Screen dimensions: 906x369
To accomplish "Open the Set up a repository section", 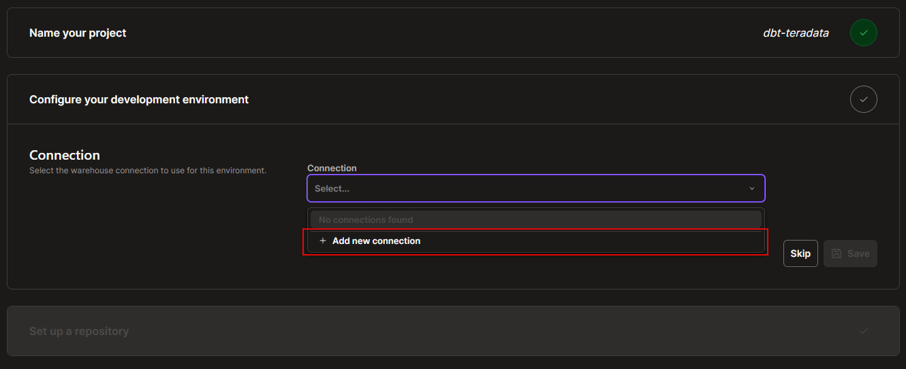I will (453, 331).
